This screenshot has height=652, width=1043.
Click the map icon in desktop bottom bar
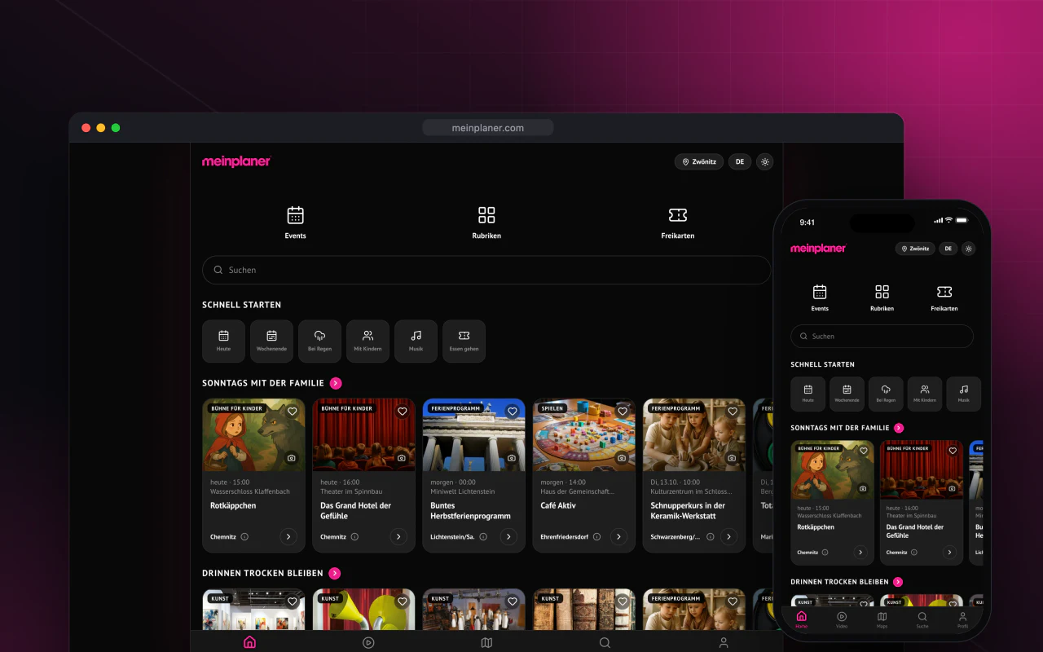486,642
